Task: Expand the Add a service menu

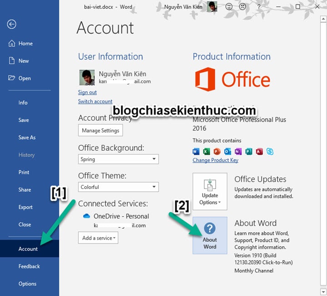Action: click(x=98, y=238)
